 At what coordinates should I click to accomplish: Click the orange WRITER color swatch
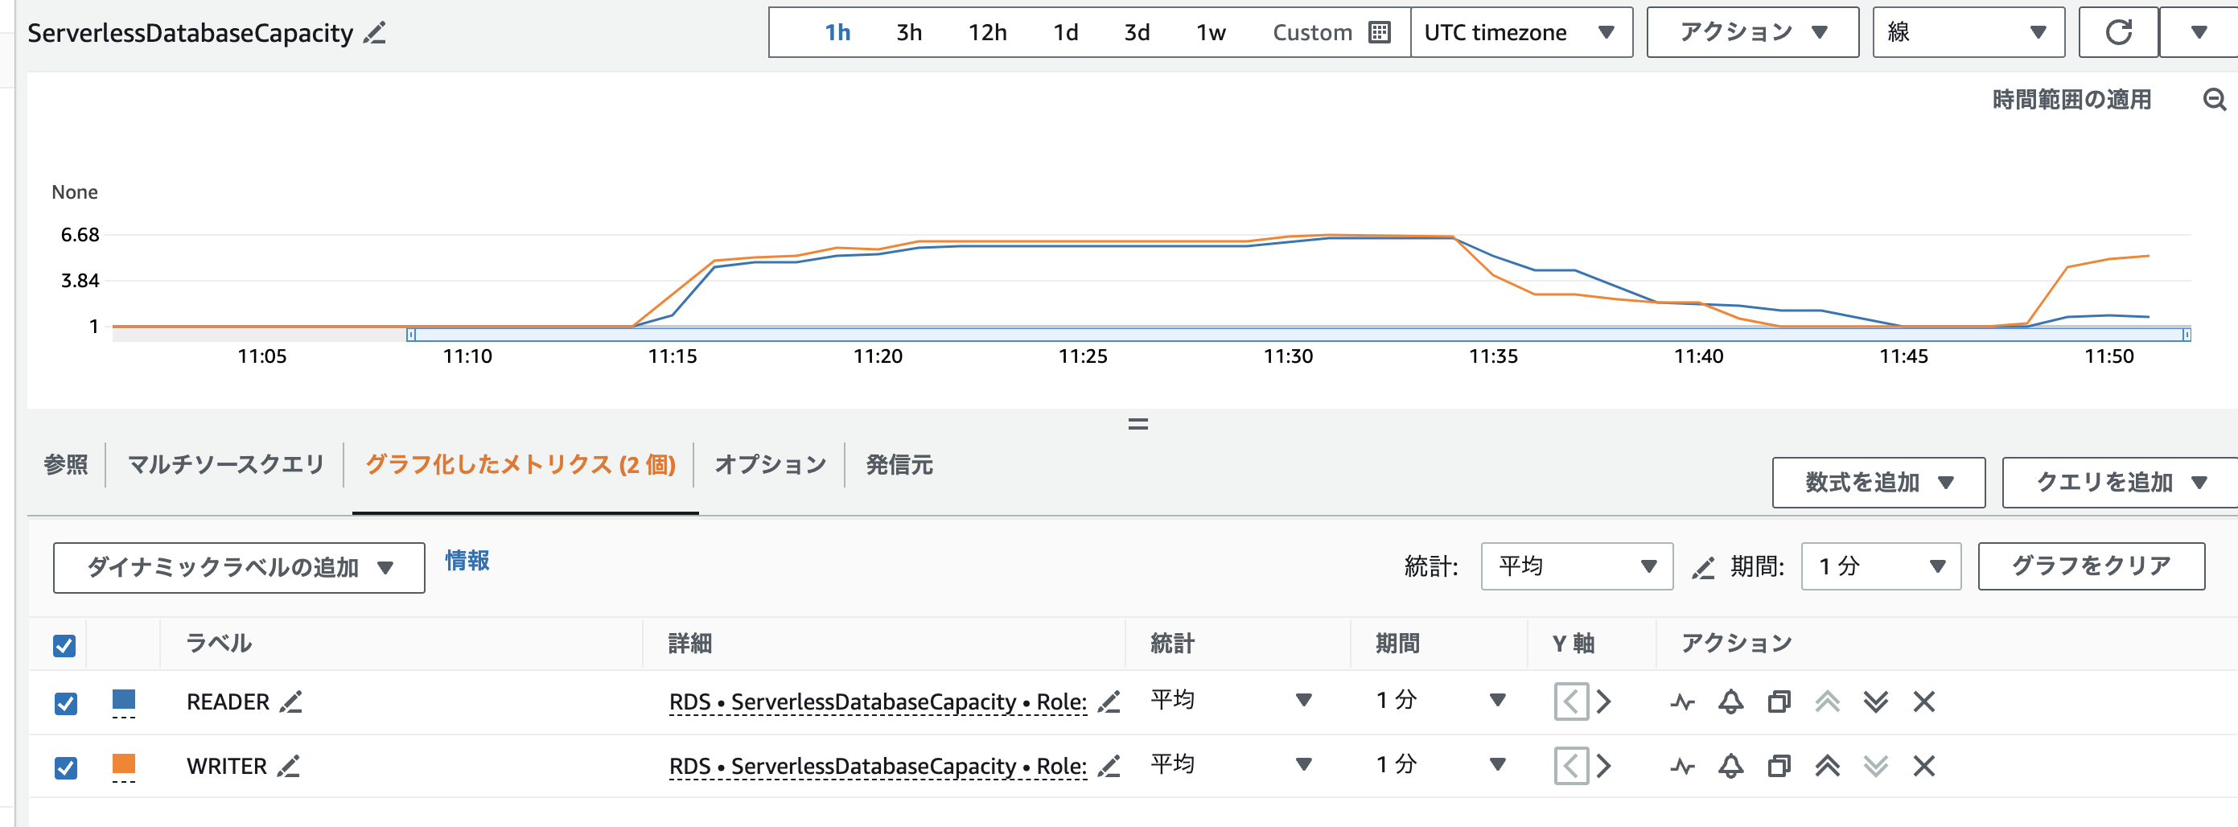pos(123,763)
